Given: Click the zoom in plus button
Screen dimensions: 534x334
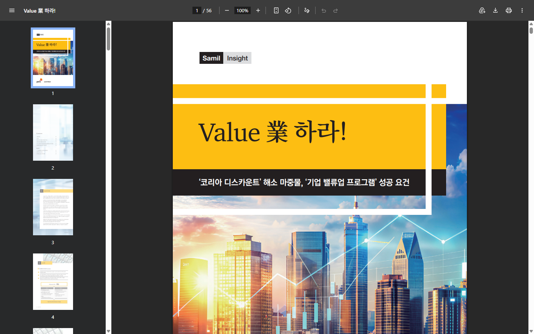Looking at the screenshot, I should tap(258, 10).
